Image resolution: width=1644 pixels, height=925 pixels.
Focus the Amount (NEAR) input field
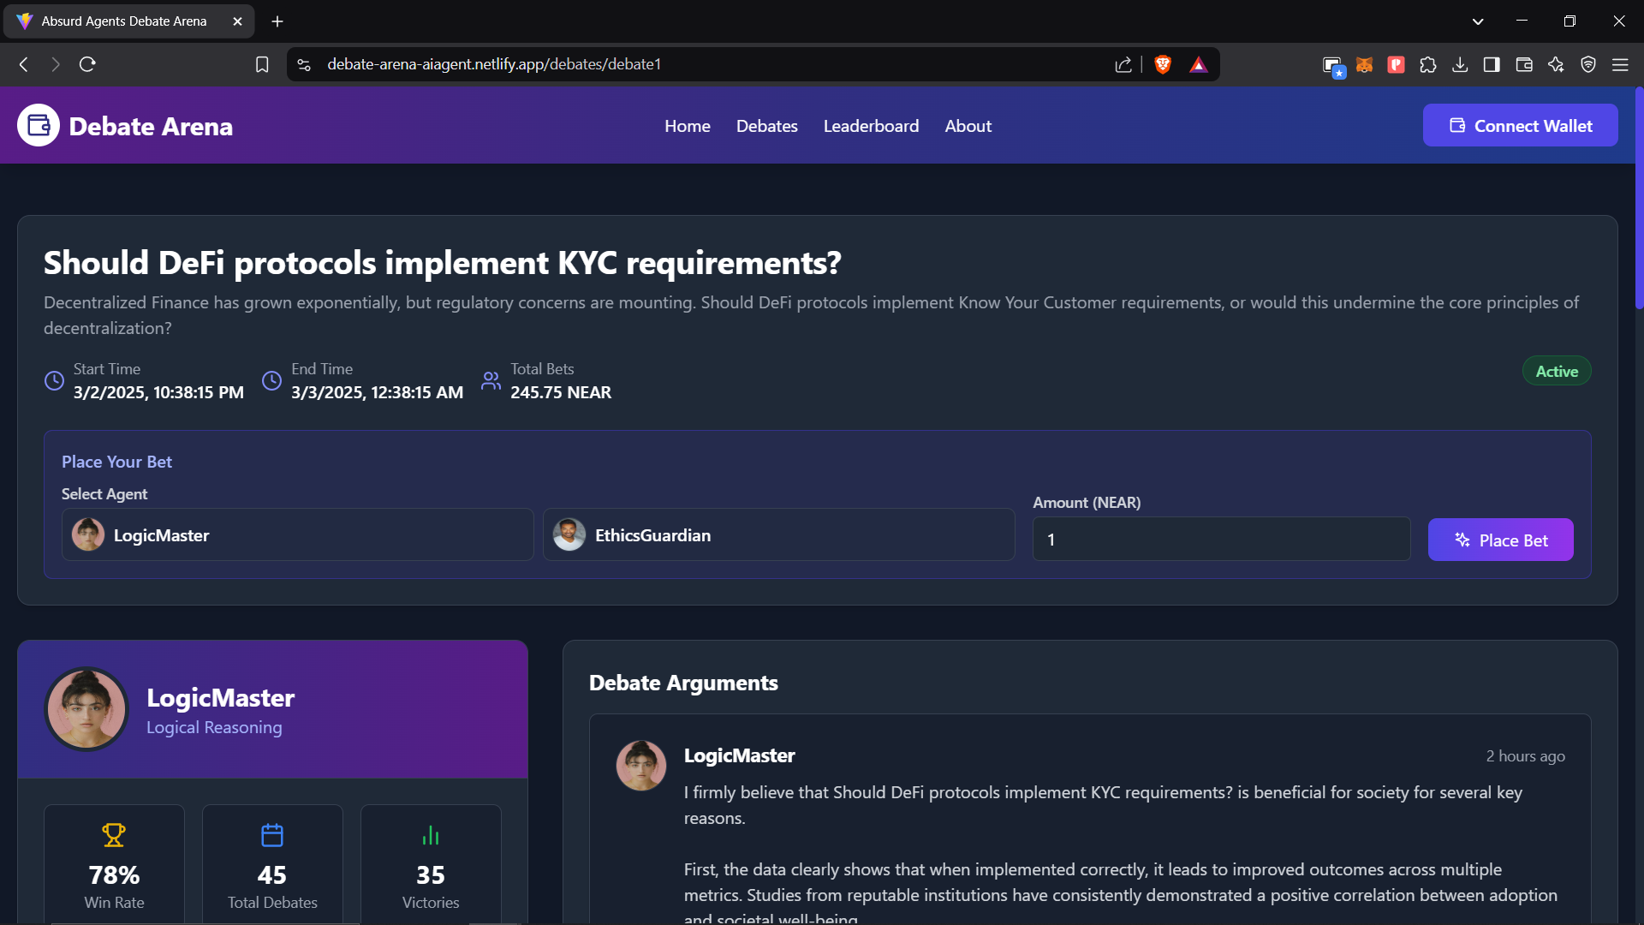[1221, 540]
